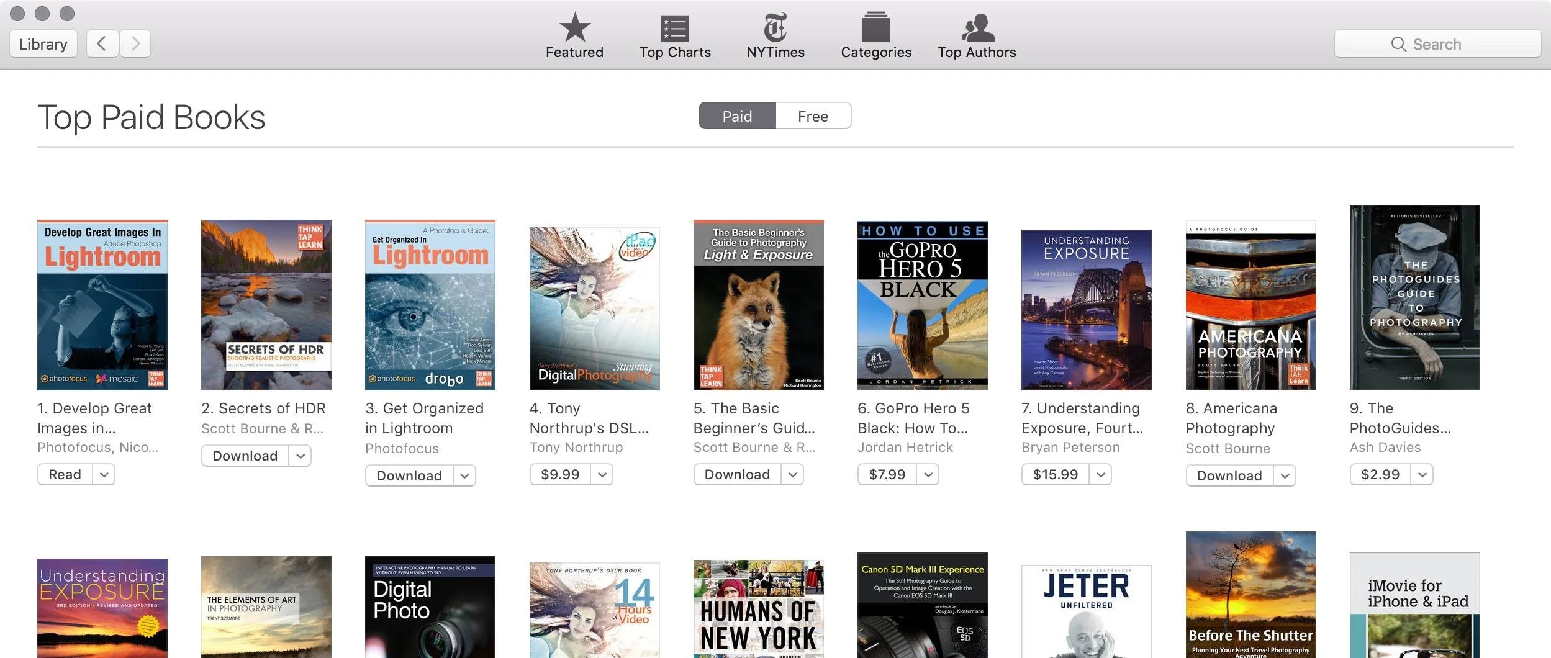This screenshot has width=1551, height=658.
Task: View author Tony Northrup
Action: point(576,448)
